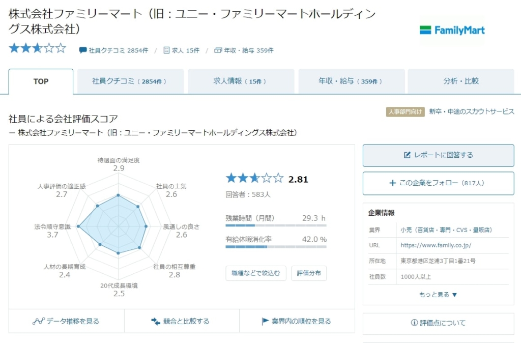This screenshot has height=343, width=521.
Task: Click the line chart icon in データ推移を見る
Action: click(x=39, y=321)
